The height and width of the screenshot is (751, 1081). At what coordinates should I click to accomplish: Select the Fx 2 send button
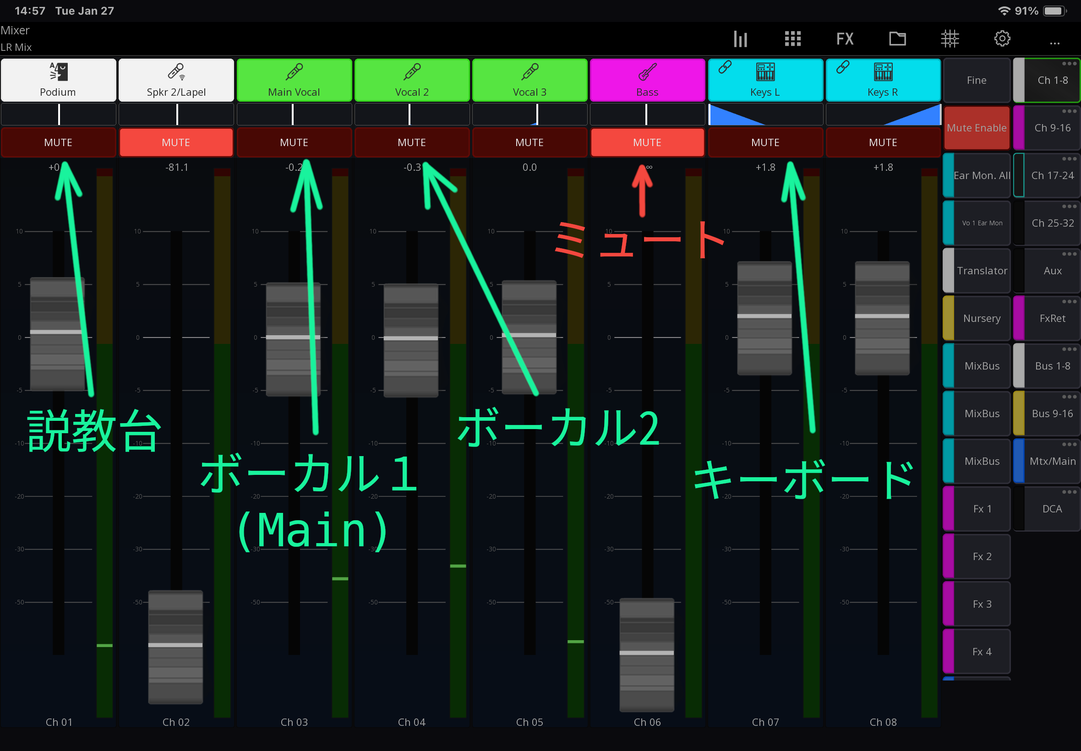pyautogui.click(x=982, y=556)
